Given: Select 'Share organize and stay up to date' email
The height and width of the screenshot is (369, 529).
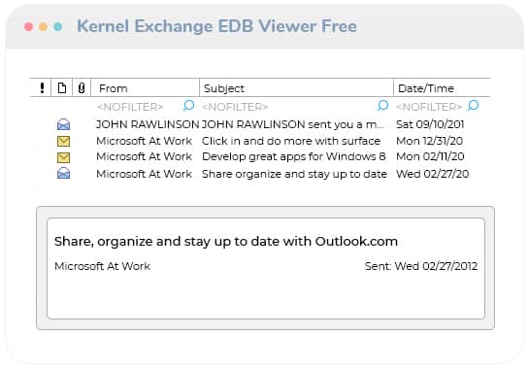Looking at the screenshot, I should (294, 174).
